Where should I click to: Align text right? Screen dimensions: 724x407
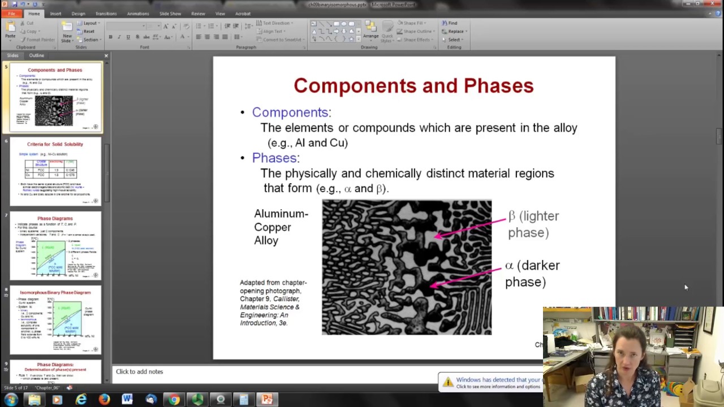[x=216, y=37]
